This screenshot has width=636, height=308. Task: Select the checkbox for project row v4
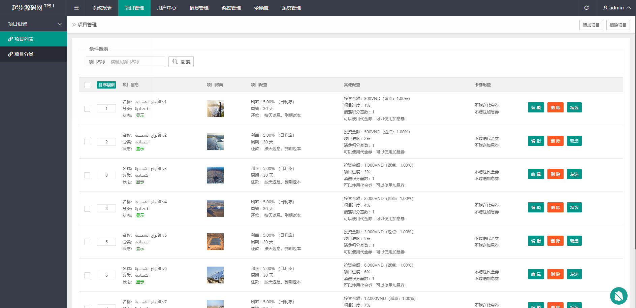click(x=87, y=209)
